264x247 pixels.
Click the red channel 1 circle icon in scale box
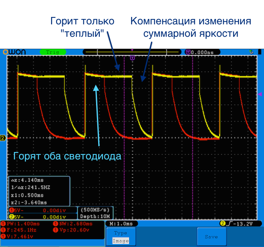point(12,210)
